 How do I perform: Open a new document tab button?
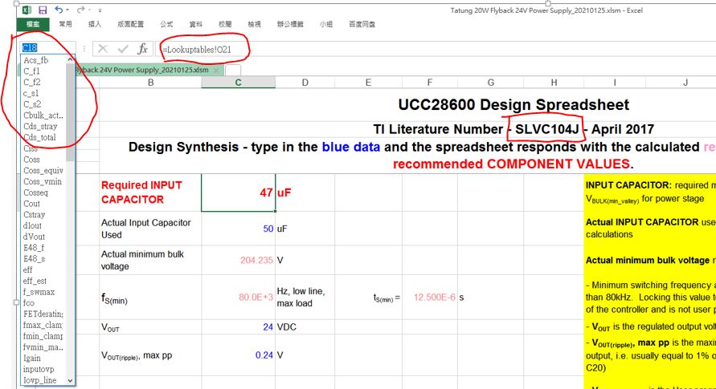233,70
